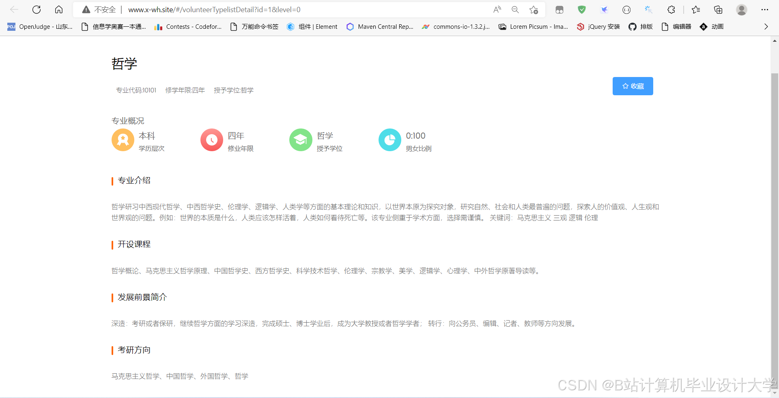Screen dimensions: 779x398
Task: Open collections icon
Action: click(x=718, y=10)
